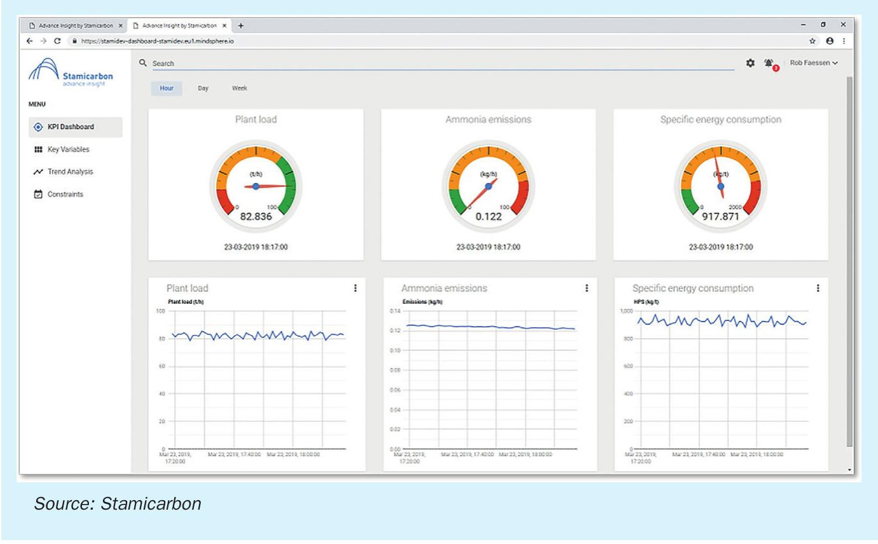This screenshot has height=544, width=878.
Task: Open the browser profile avatar icon
Action: (x=830, y=41)
